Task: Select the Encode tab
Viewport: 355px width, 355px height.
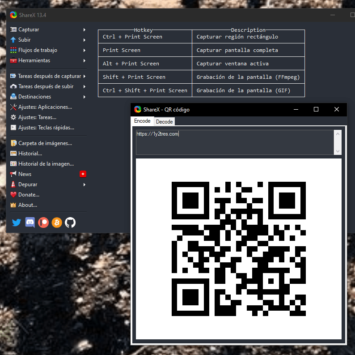Action: (142, 121)
